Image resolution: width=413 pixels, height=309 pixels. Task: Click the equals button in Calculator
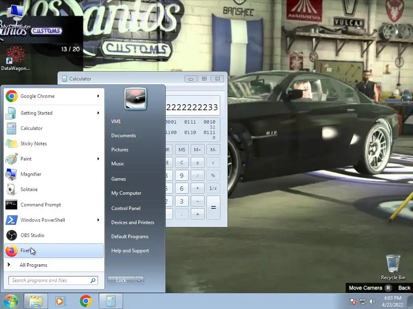[x=213, y=208]
